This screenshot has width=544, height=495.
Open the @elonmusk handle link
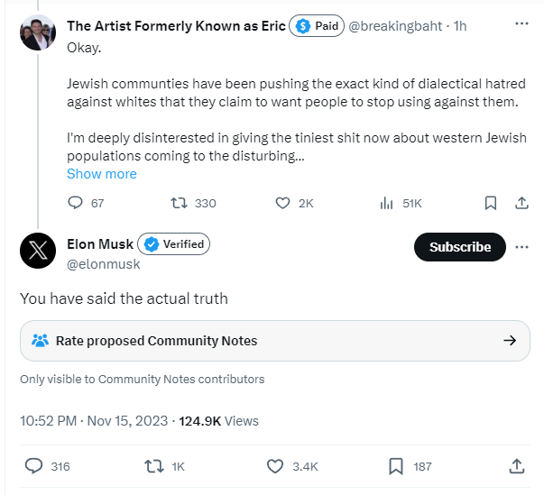(x=104, y=264)
